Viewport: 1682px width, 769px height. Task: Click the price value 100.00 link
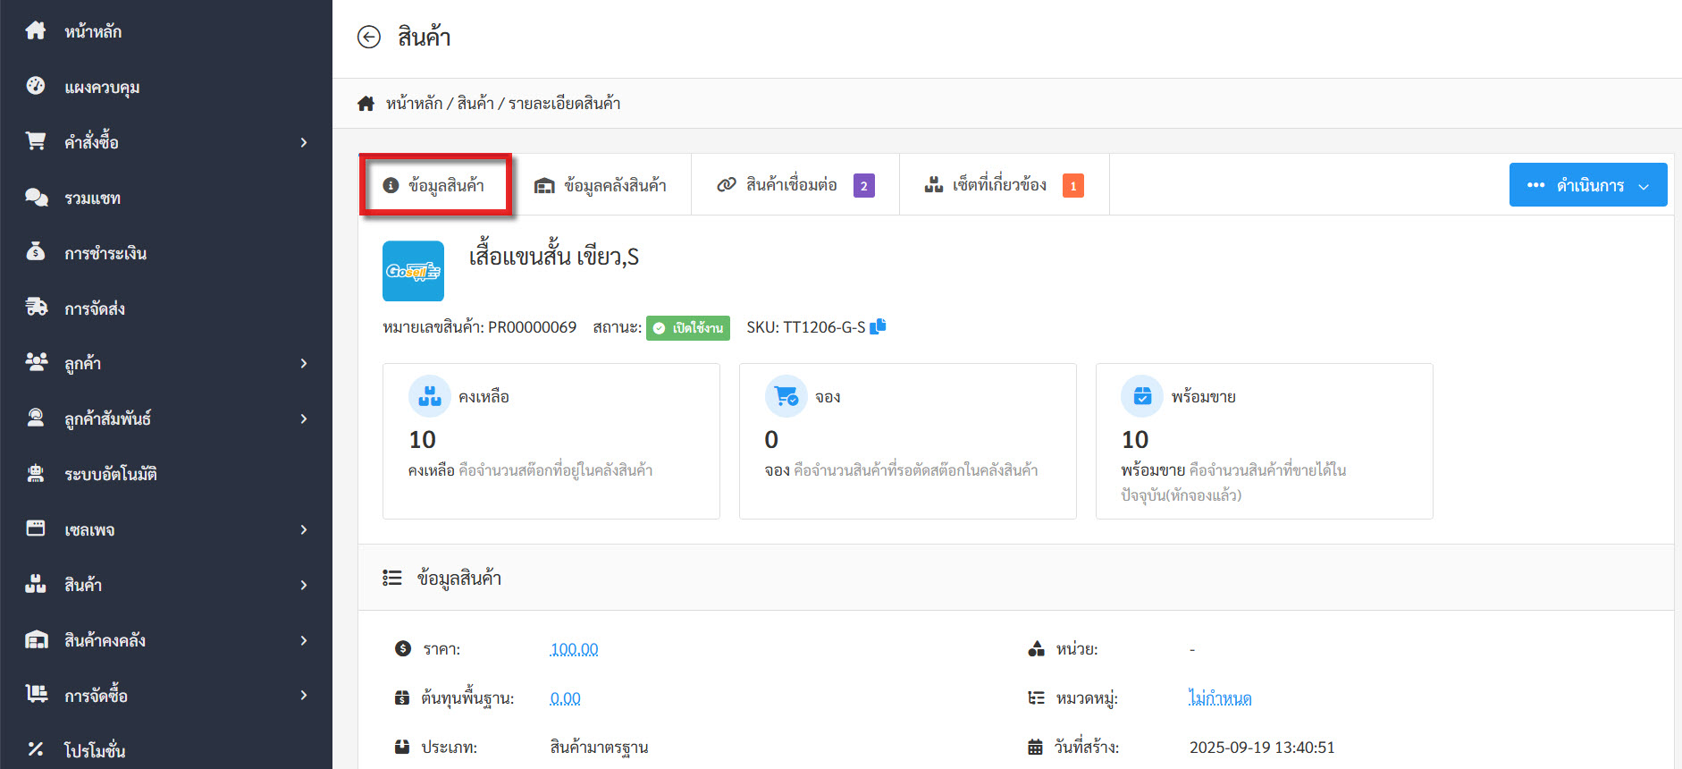574,649
